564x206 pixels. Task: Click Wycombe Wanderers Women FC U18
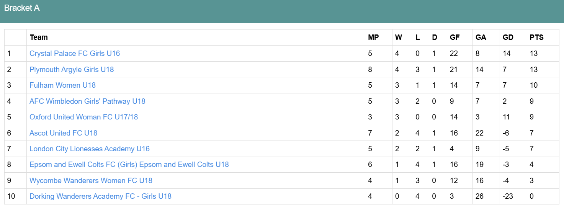pyautogui.click(x=91, y=180)
